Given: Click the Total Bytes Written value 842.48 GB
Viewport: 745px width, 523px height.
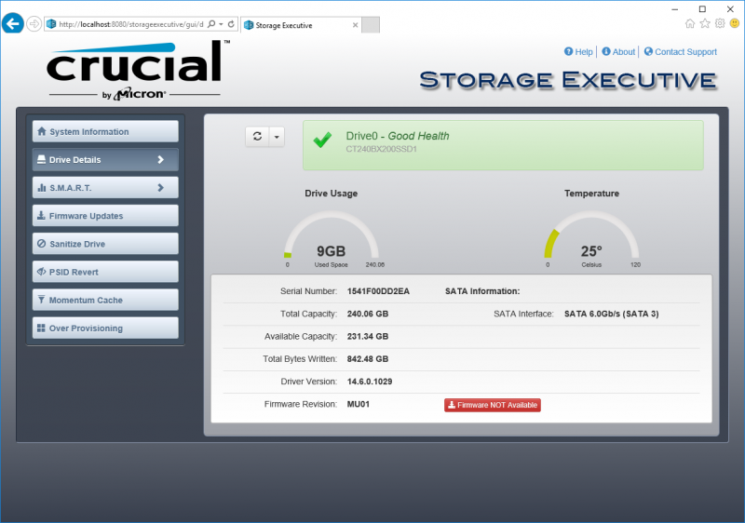Looking at the screenshot, I should pyautogui.click(x=368, y=359).
